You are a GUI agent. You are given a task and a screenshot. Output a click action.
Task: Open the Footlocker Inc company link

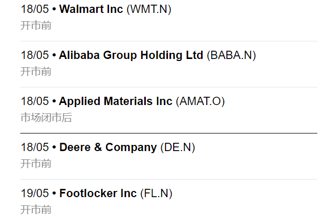click(98, 194)
